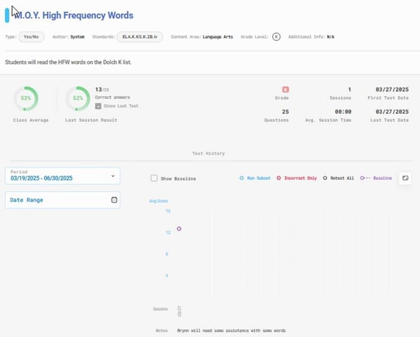Toggle Run Subset series in chart legend
This screenshot has height=337, width=420.
[x=256, y=179]
